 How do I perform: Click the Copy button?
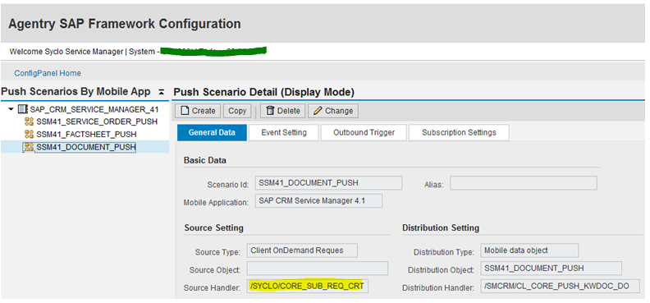click(x=237, y=111)
